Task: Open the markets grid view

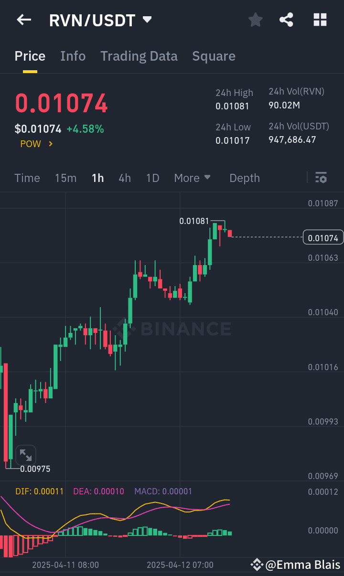Action: point(320,20)
